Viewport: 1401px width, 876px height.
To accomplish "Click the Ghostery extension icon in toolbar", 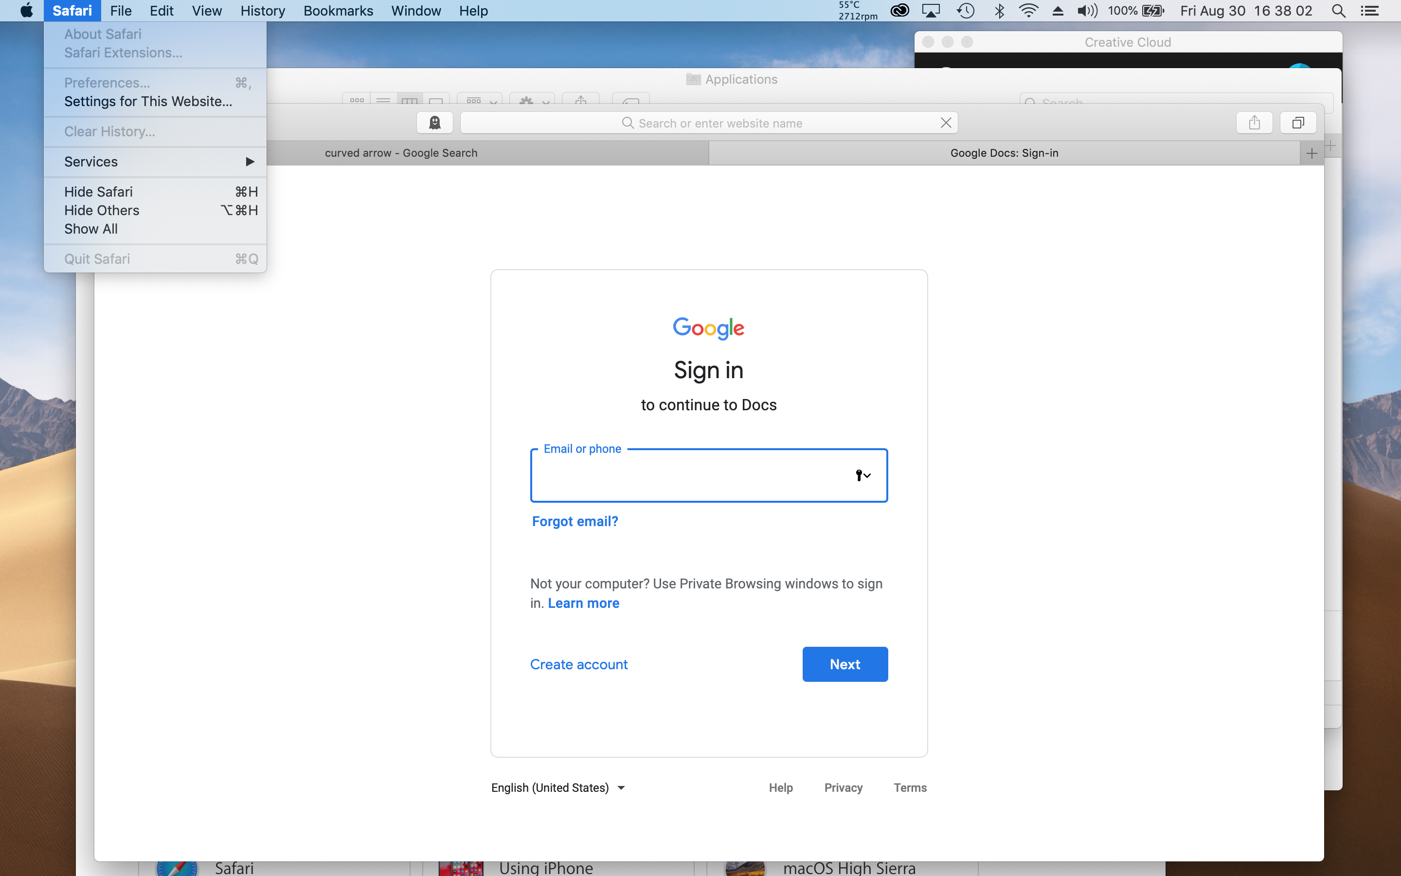I will pos(435,123).
